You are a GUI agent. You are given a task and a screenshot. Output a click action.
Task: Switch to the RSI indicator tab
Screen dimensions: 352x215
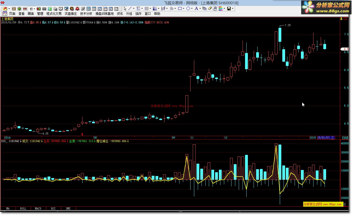click(x=53, y=208)
